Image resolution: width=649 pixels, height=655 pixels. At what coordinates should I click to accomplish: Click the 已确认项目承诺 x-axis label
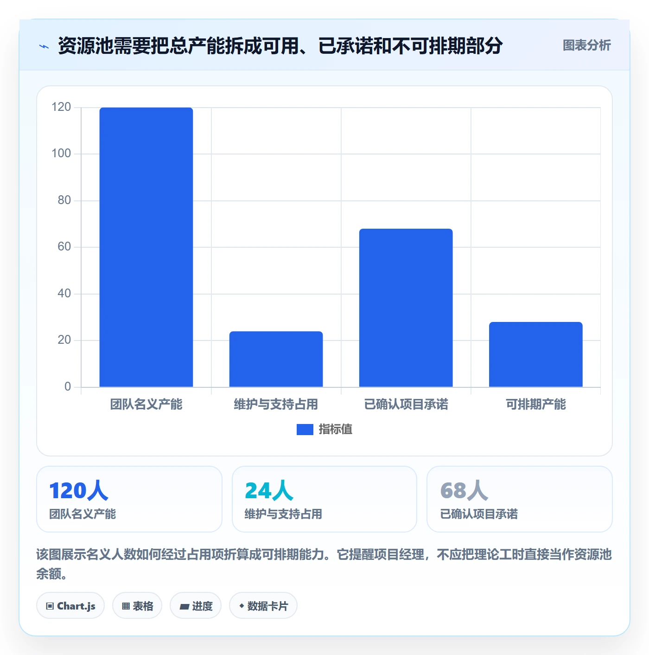[406, 405]
